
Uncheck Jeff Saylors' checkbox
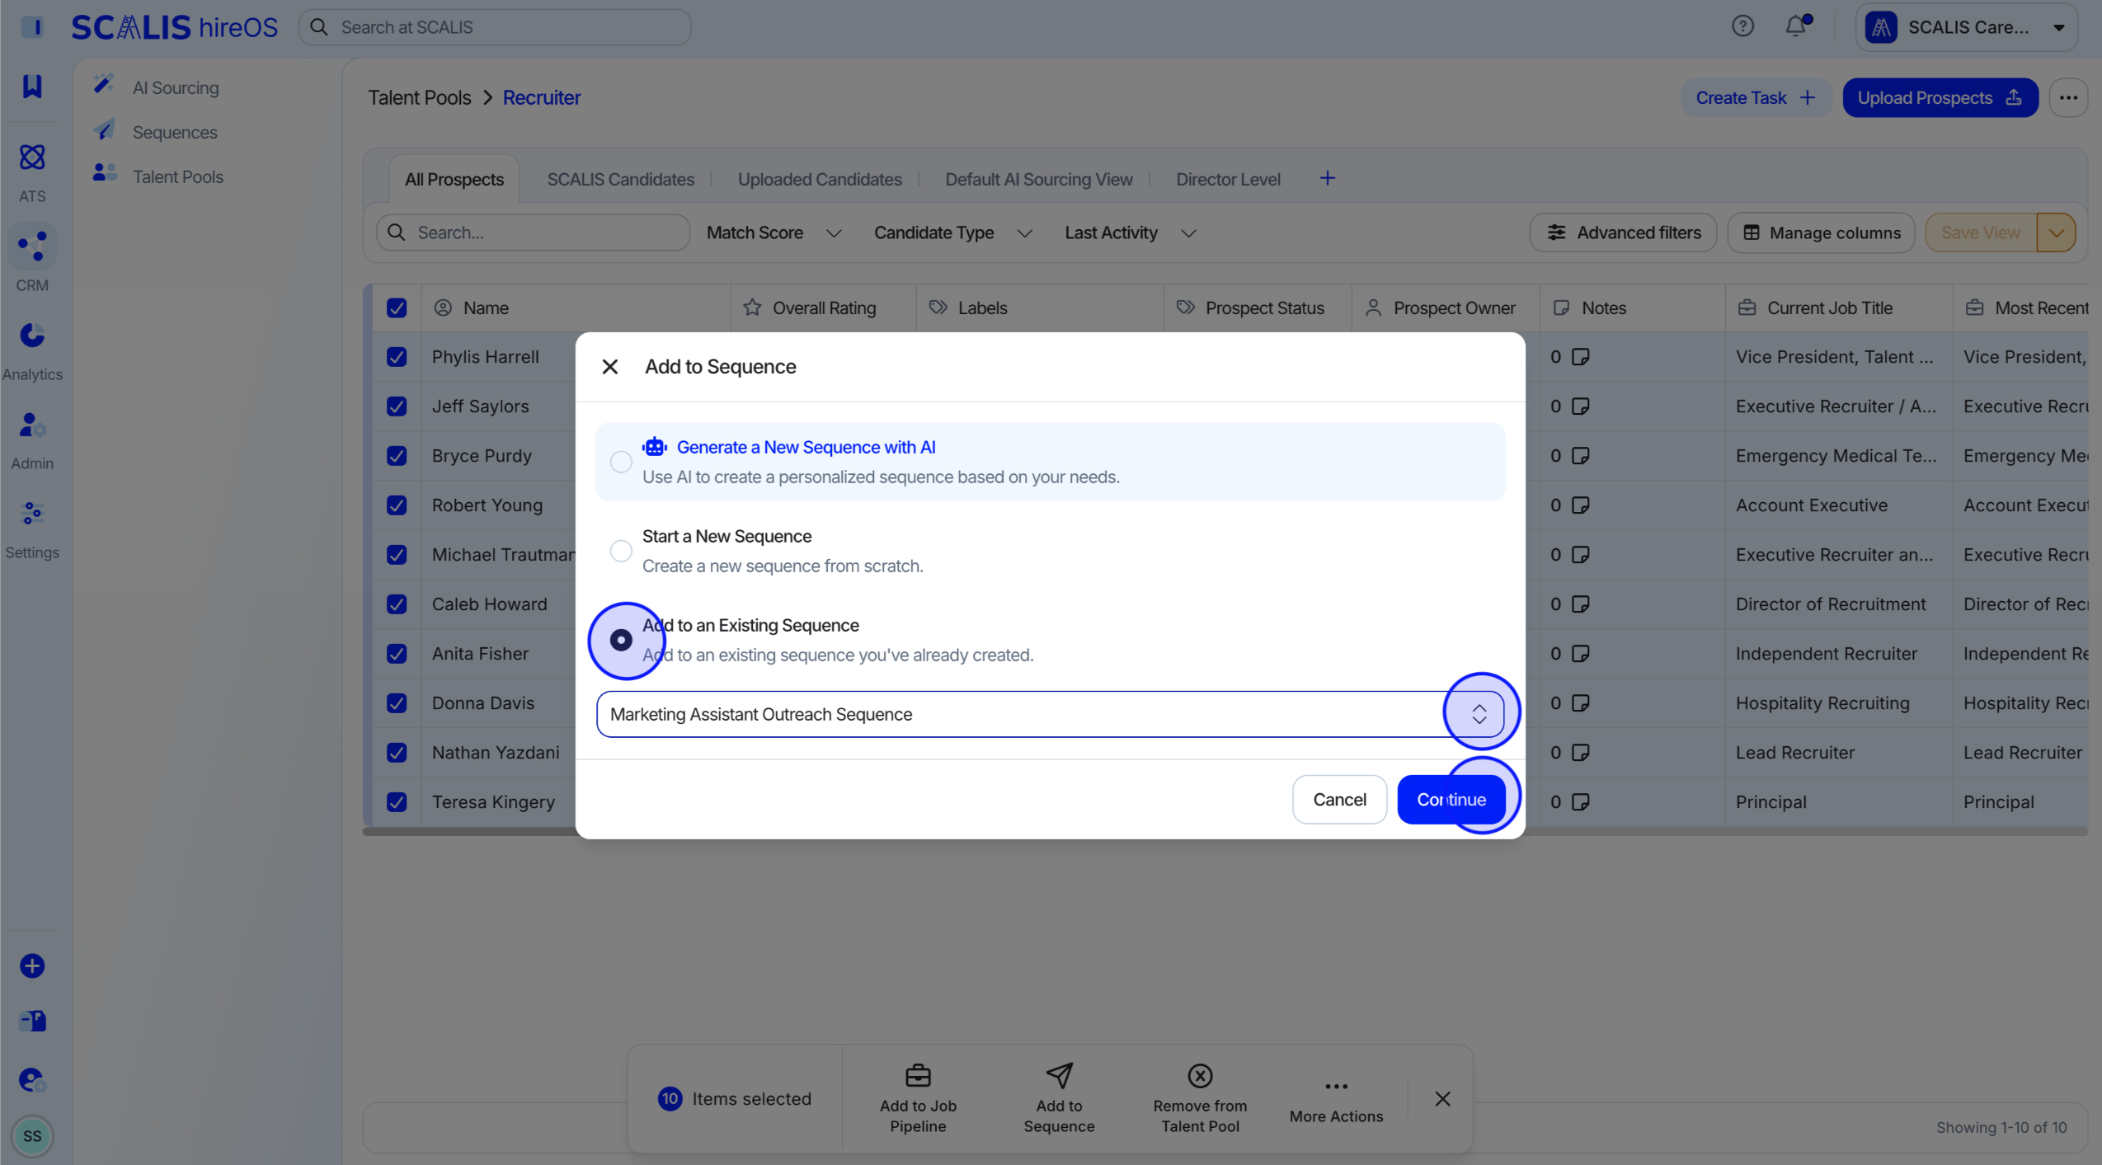(397, 406)
